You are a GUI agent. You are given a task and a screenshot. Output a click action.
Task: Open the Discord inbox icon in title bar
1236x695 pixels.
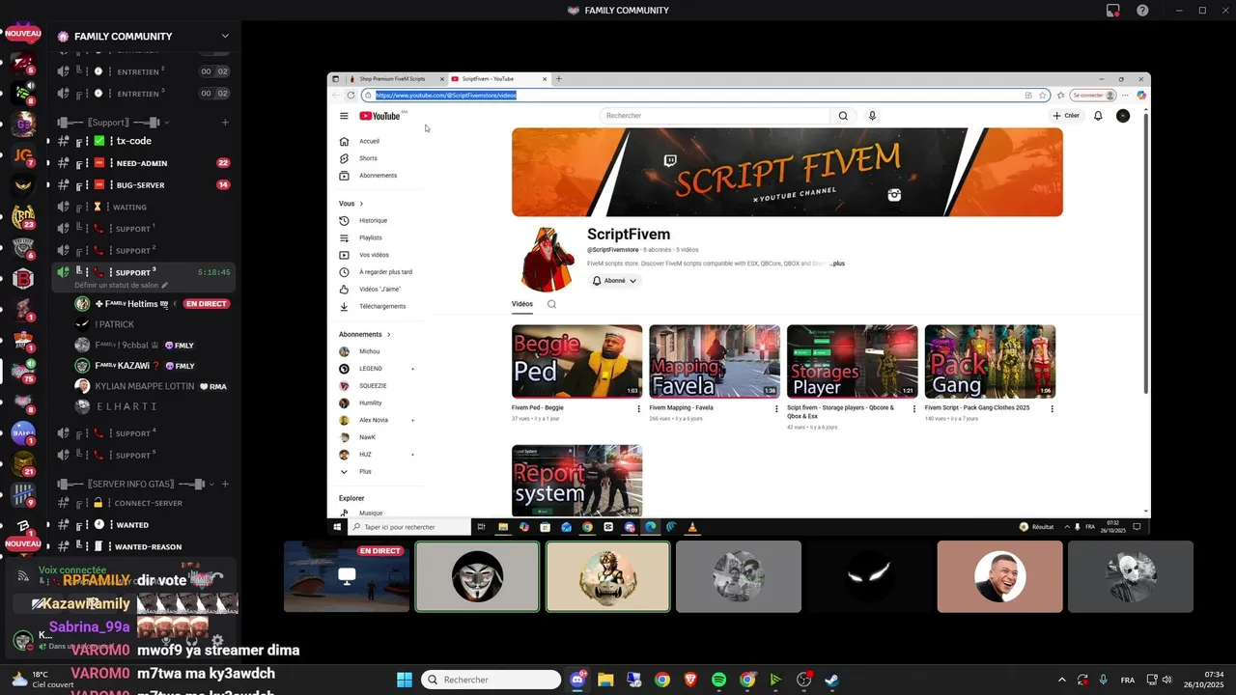(1113, 11)
